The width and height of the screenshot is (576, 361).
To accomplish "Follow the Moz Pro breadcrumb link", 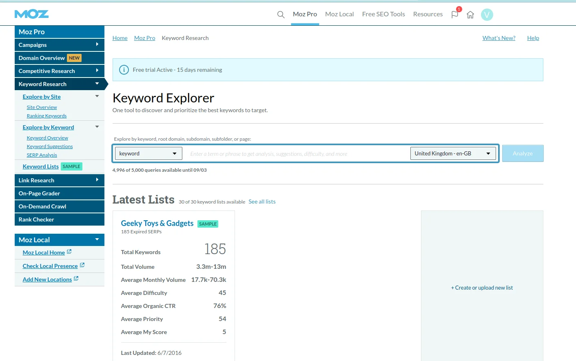I will pos(144,38).
